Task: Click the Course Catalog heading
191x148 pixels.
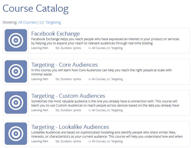Action: [36, 9]
